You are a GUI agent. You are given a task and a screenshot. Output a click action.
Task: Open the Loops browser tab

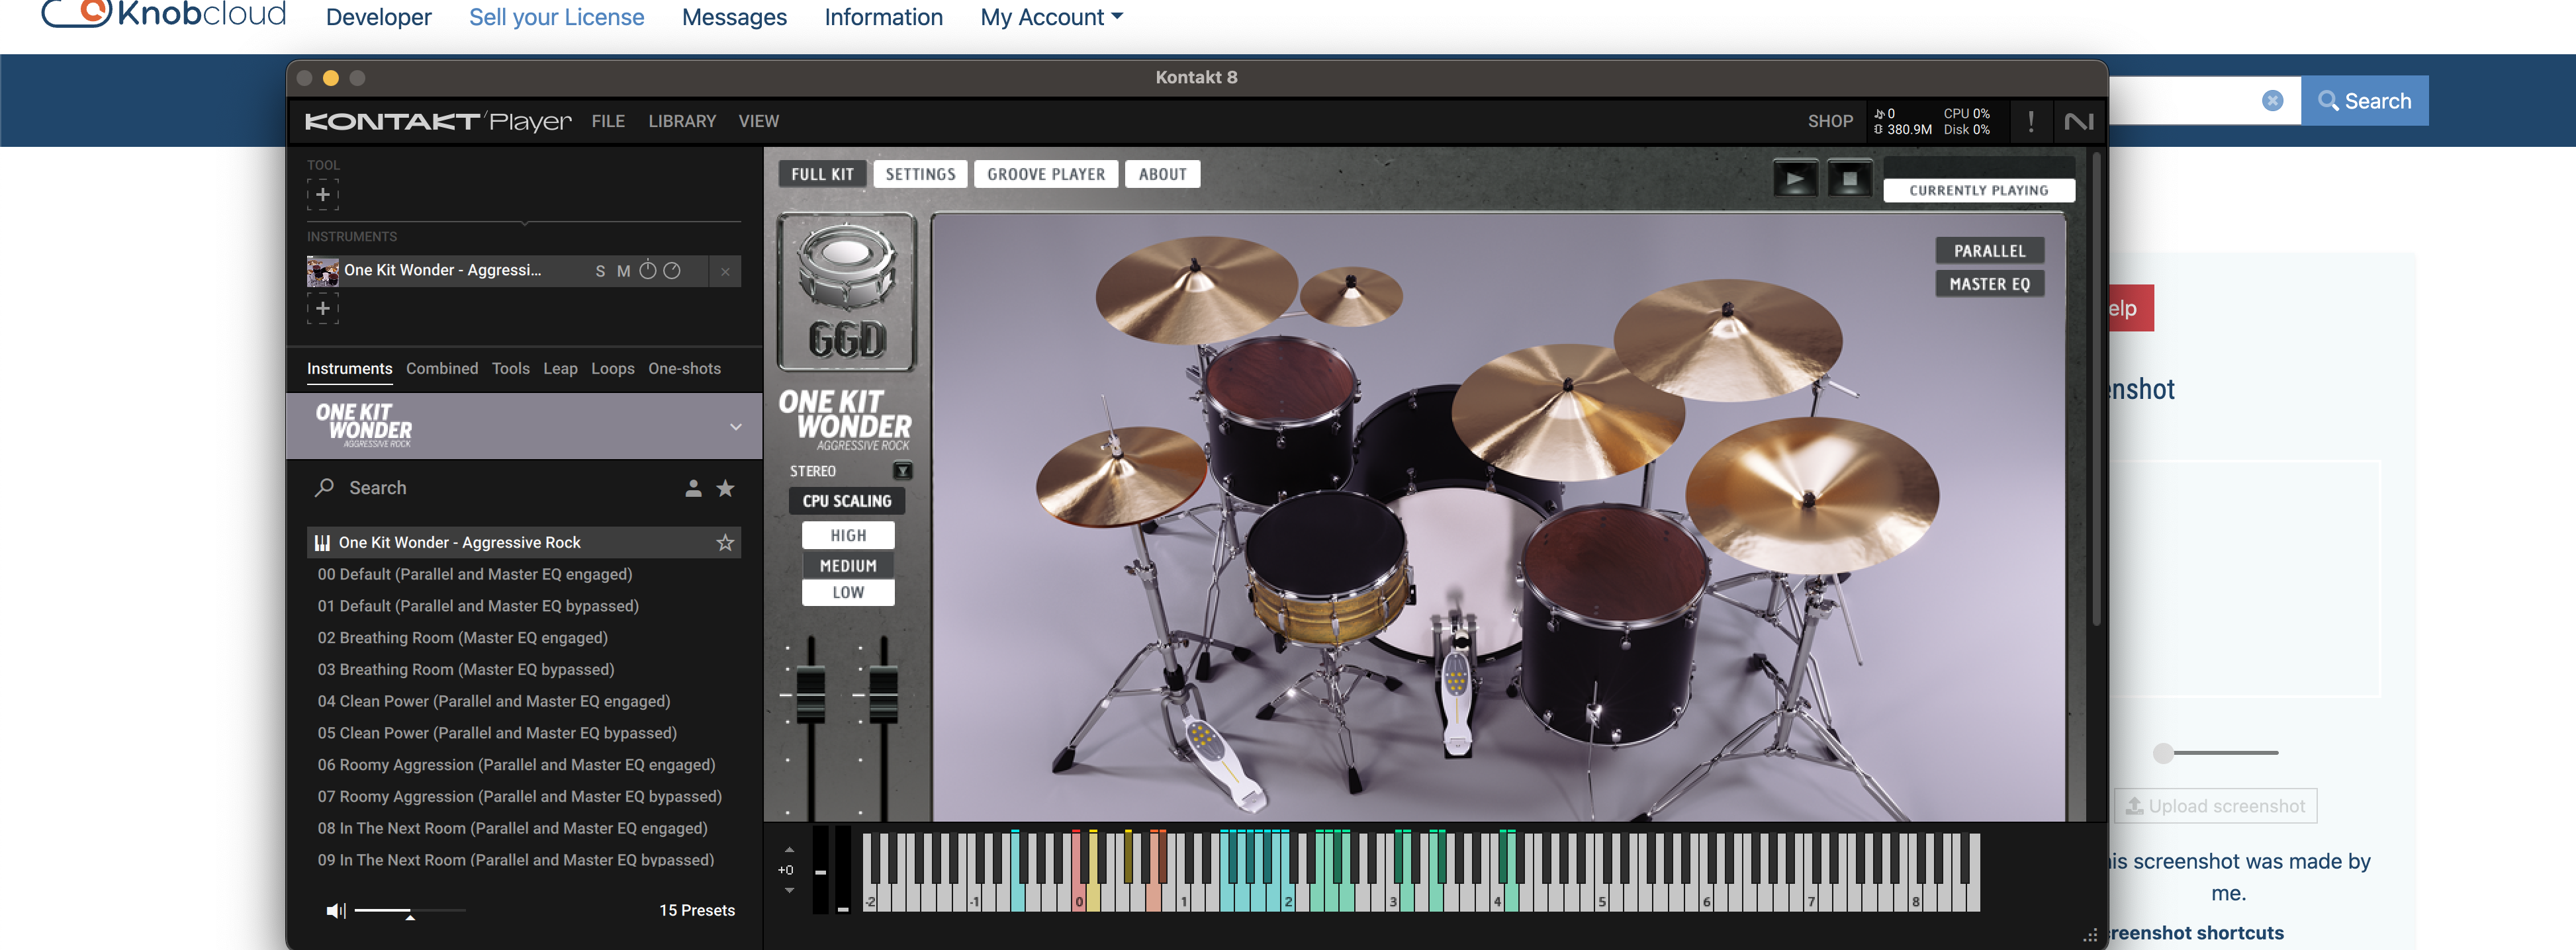612,369
